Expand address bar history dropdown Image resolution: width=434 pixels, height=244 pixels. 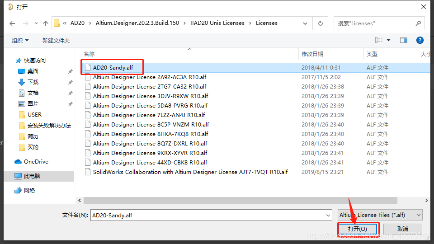coord(305,23)
